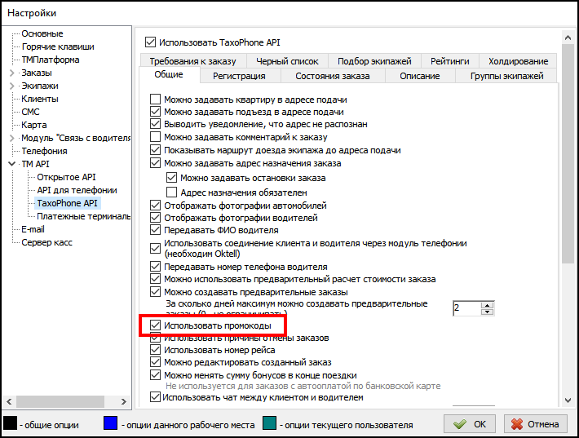Open Платежные терминалы tree item
The height and width of the screenshot is (438, 579).
pos(83,216)
